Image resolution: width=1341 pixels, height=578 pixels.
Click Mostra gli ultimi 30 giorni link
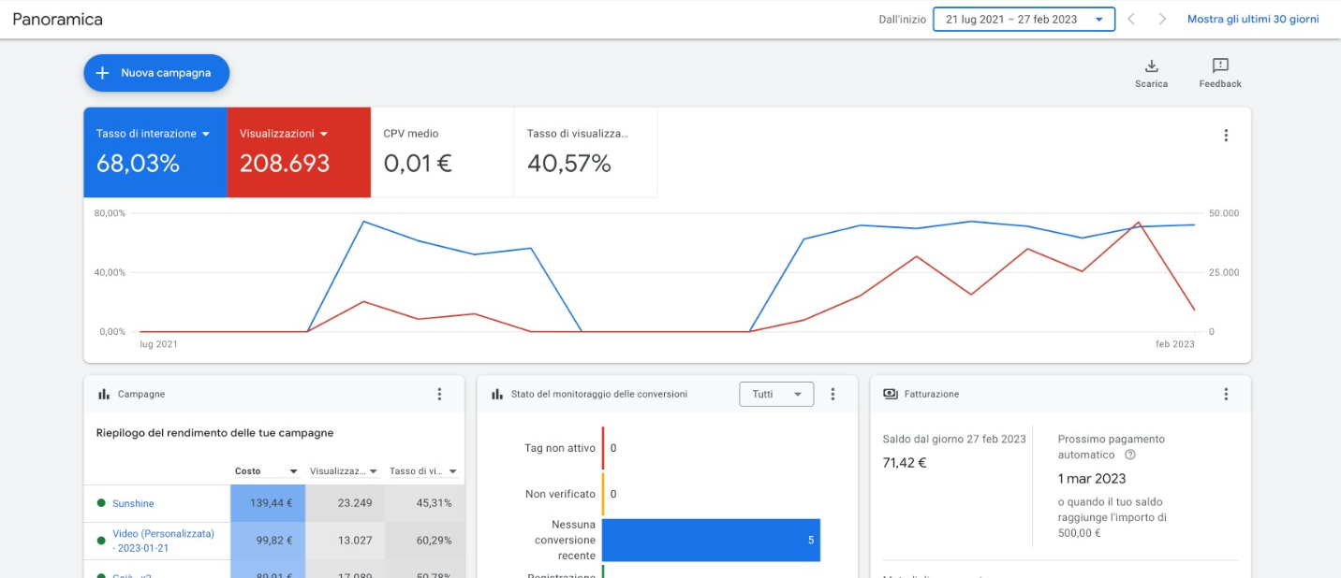click(x=1252, y=20)
